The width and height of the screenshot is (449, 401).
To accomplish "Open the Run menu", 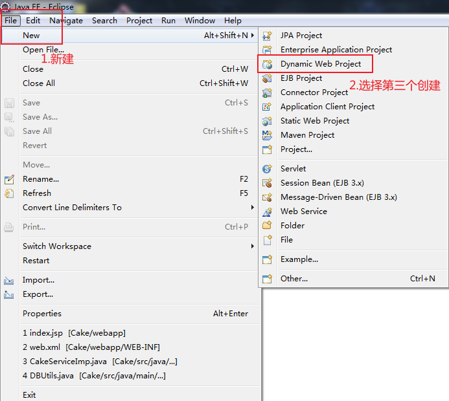I will (168, 21).
